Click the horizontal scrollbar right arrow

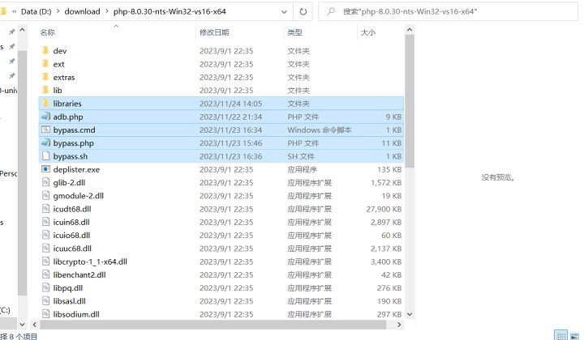(x=397, y=323)
